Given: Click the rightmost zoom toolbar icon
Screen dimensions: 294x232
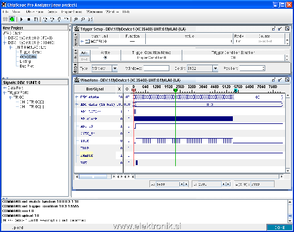Looking at the screenshot, I should [x=90, y=19].
